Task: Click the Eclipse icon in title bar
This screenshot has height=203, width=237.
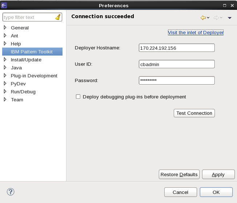Action: tap(4, 5)
